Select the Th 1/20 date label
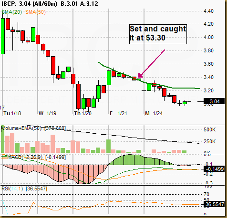This screenshot has height=218, width=227. pos(83,113)
